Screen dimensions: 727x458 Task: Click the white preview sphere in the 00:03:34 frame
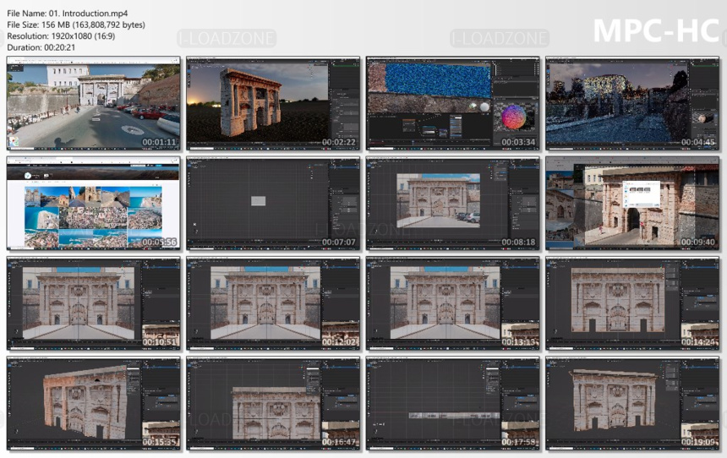[x=484, y=107]
